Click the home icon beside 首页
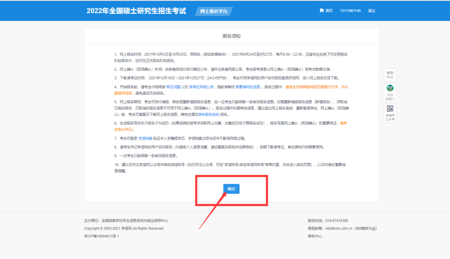Viewport: 450px width, 259px height. pyautogui.click(x=321, y=10)
